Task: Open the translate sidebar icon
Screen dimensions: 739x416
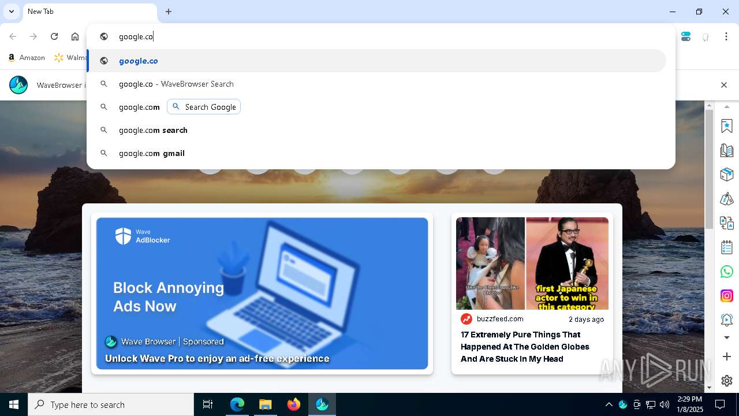Action: coord(727,223)
